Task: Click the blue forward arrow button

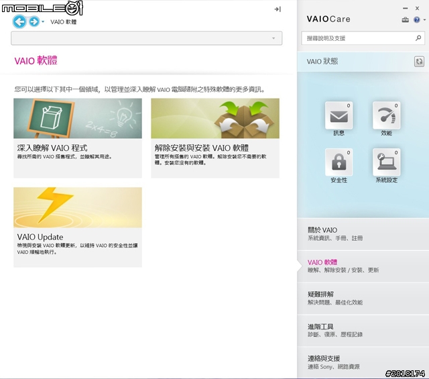Action: [34, 21]
